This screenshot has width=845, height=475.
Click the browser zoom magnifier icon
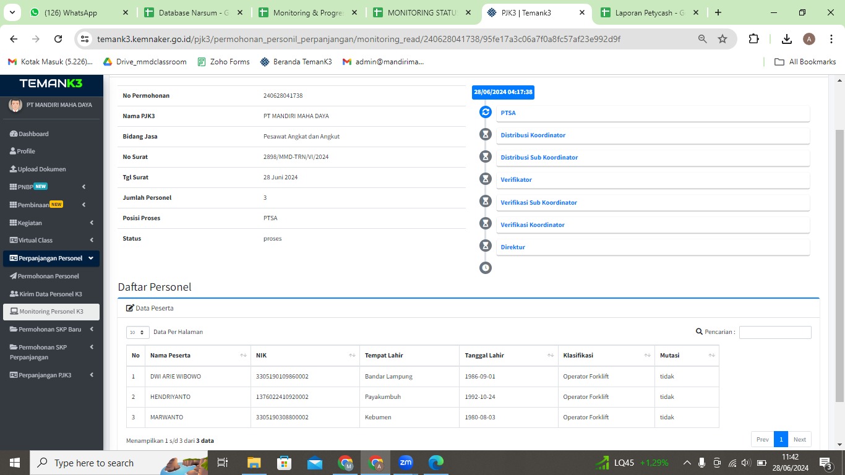702,39
